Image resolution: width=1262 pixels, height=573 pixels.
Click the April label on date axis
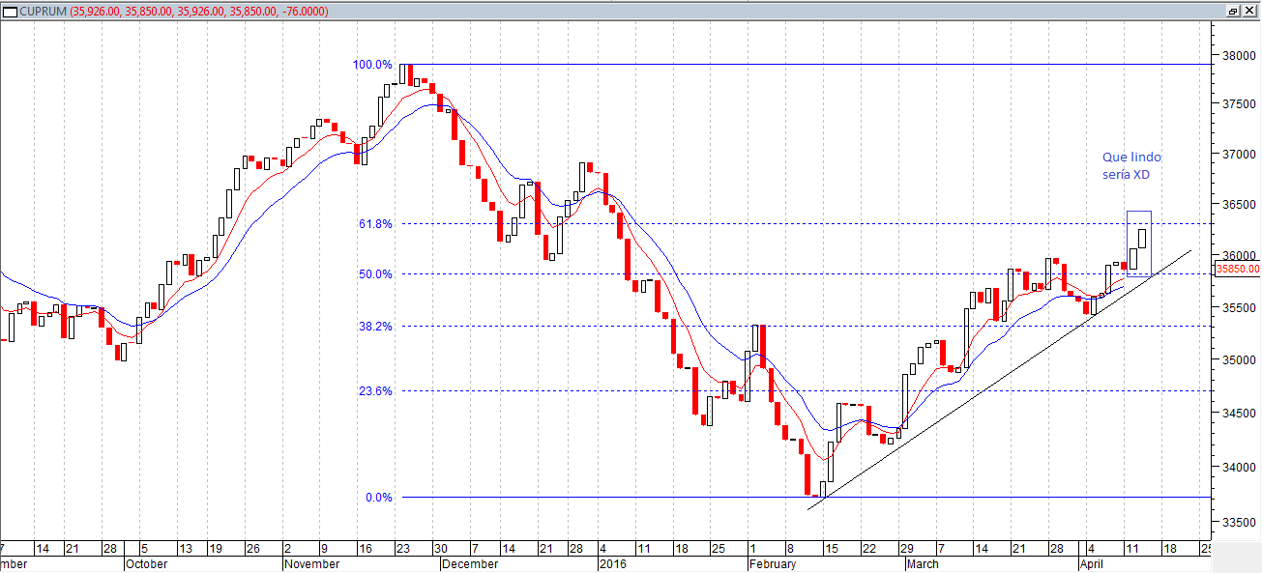pyautogui.click(x=1094, y=563)
